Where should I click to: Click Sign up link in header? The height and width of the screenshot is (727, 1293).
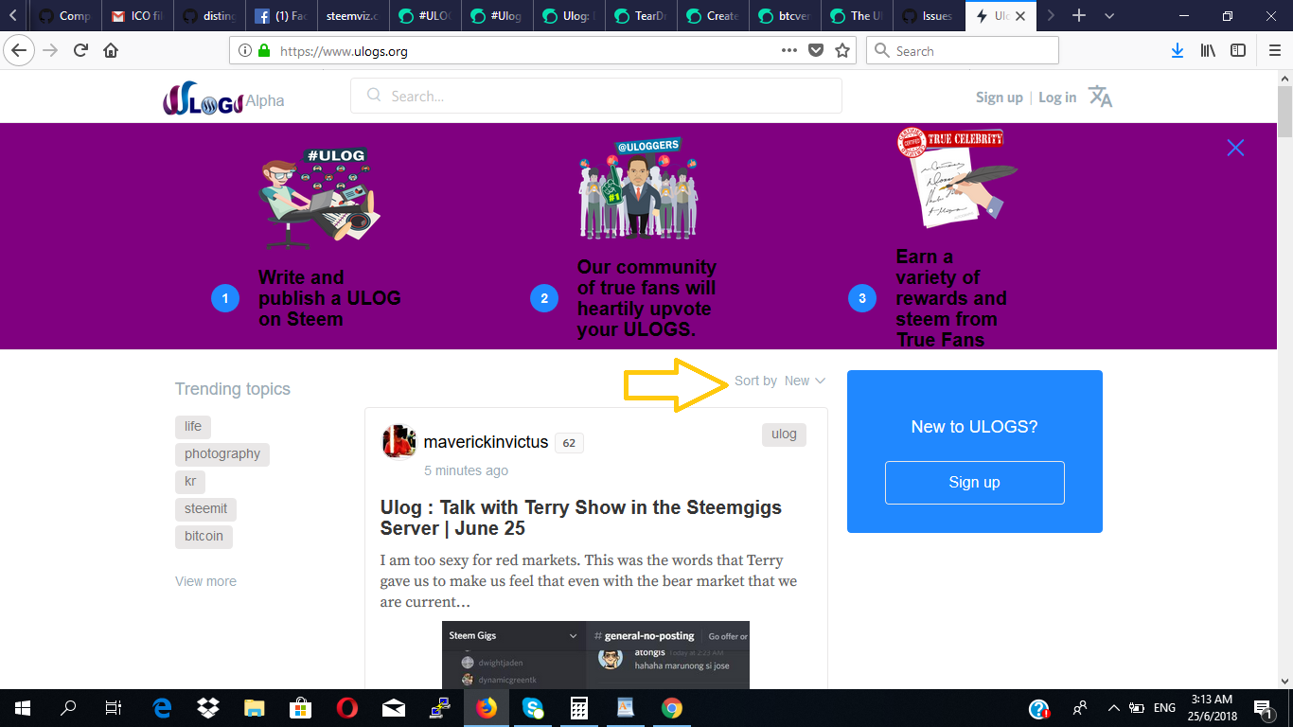pyautogui.click(x=1000, y=98)
